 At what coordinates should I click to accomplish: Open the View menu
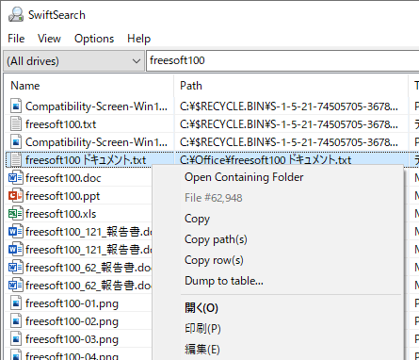point(49,39)
